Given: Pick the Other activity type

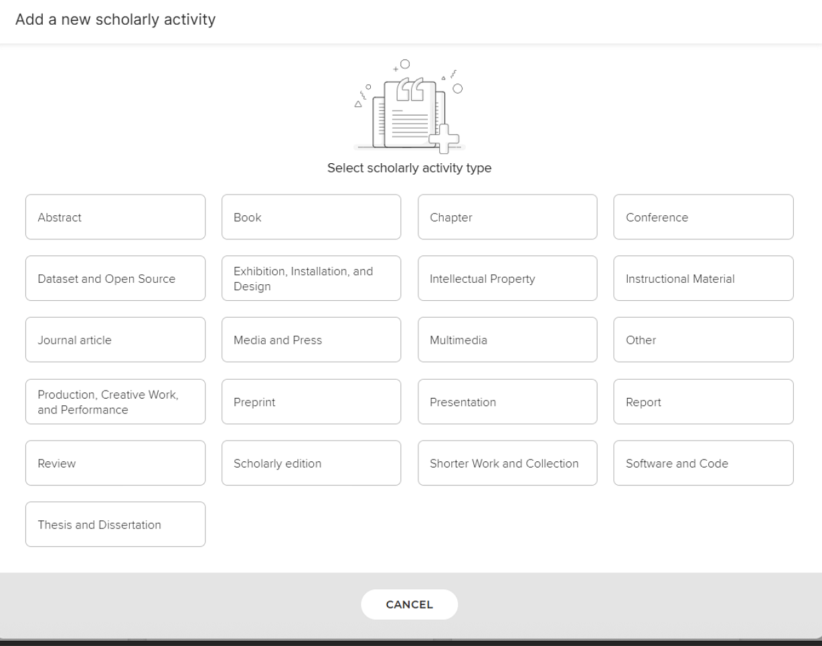Looking at the screenshot, I should [704, 340].
